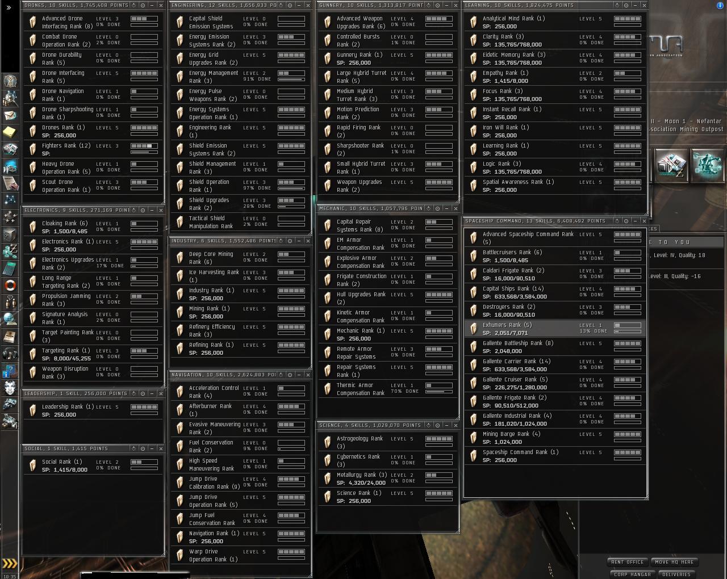
Task: Open the wallet money icon in sidebar
Action: click(x=10, y=251)
